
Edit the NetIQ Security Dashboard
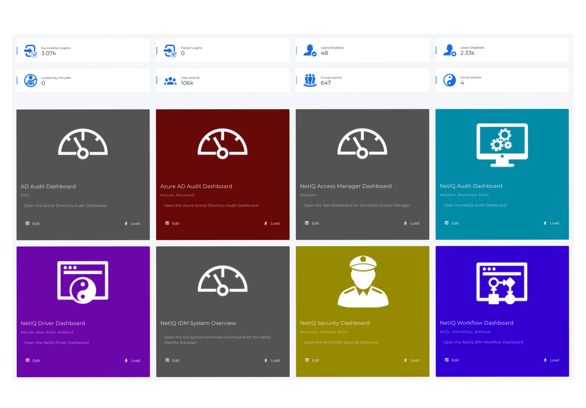click(x=312, y=360)
